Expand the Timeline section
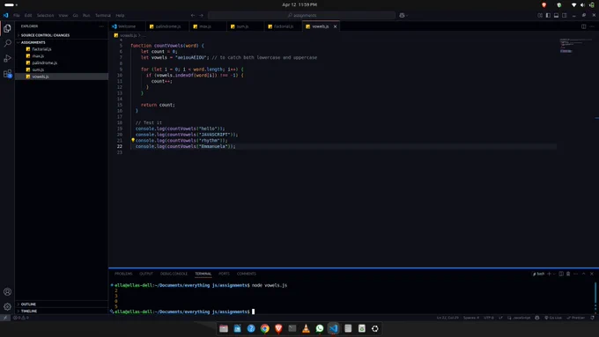This screenshot has height=337, width=599. pos(61,311)
